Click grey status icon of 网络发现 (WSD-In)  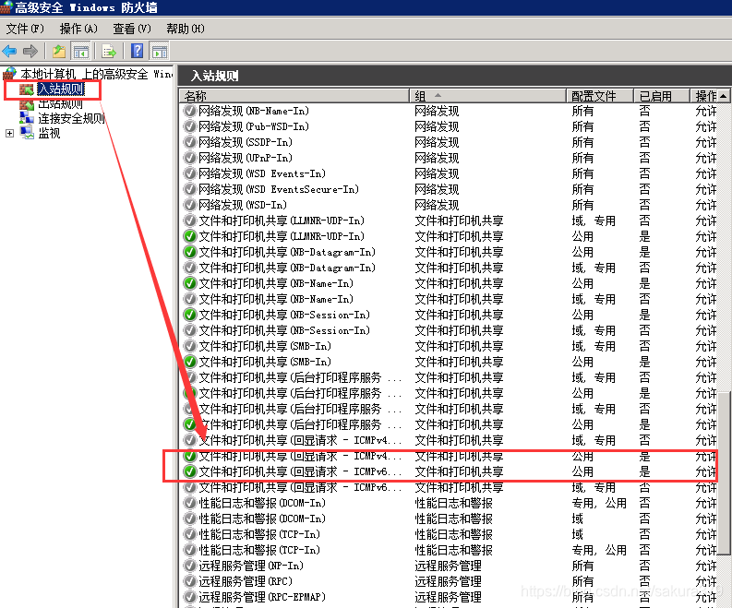point(189,205)
